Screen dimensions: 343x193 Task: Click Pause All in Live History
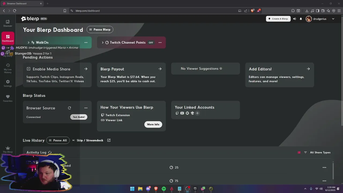[58, 140]
